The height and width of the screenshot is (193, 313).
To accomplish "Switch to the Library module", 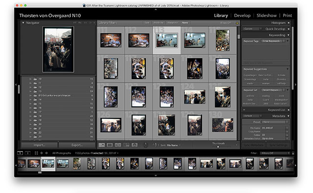I will (221, 16).
